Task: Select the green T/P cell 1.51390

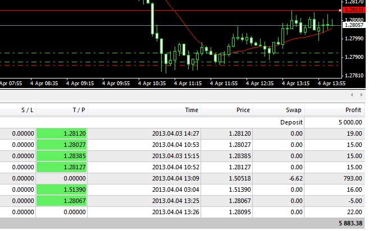Action: (62, 190)
